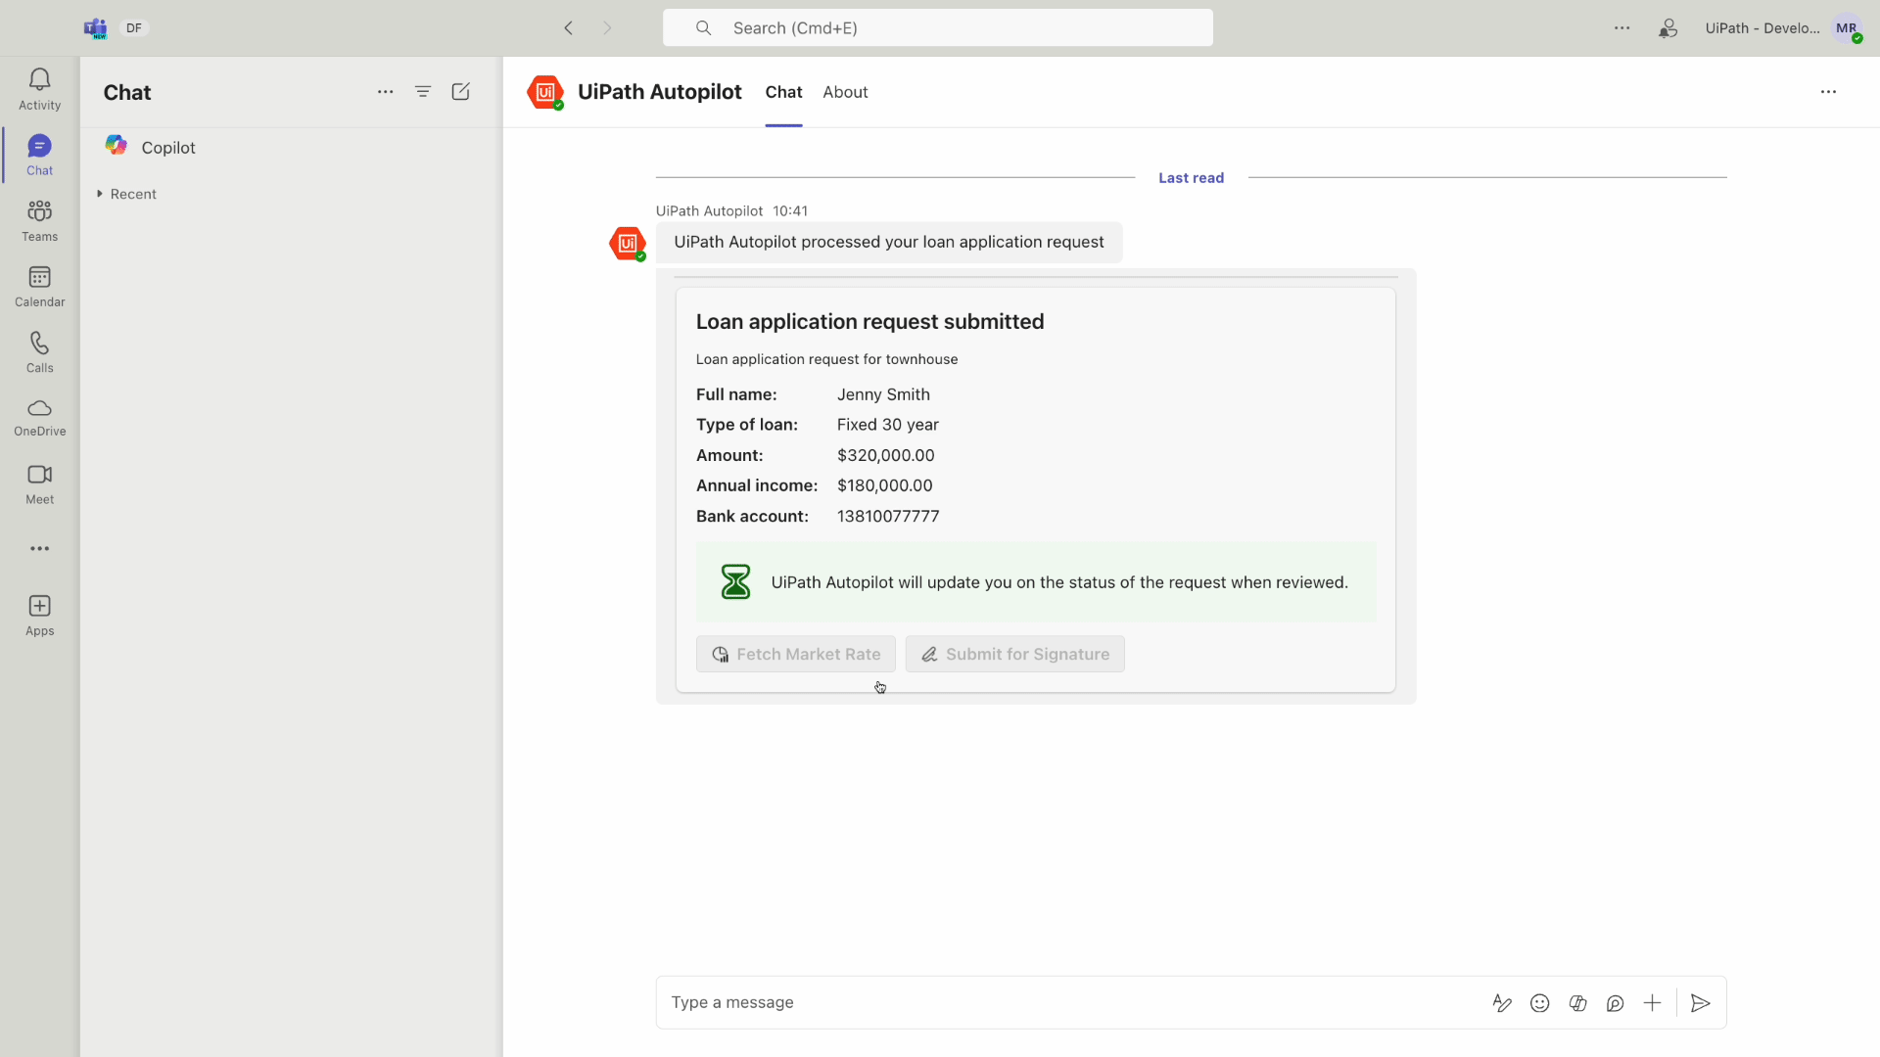Click the more options icon in top bar
Viewport: 1880px width, 1057px height.
coord(1621,28)
